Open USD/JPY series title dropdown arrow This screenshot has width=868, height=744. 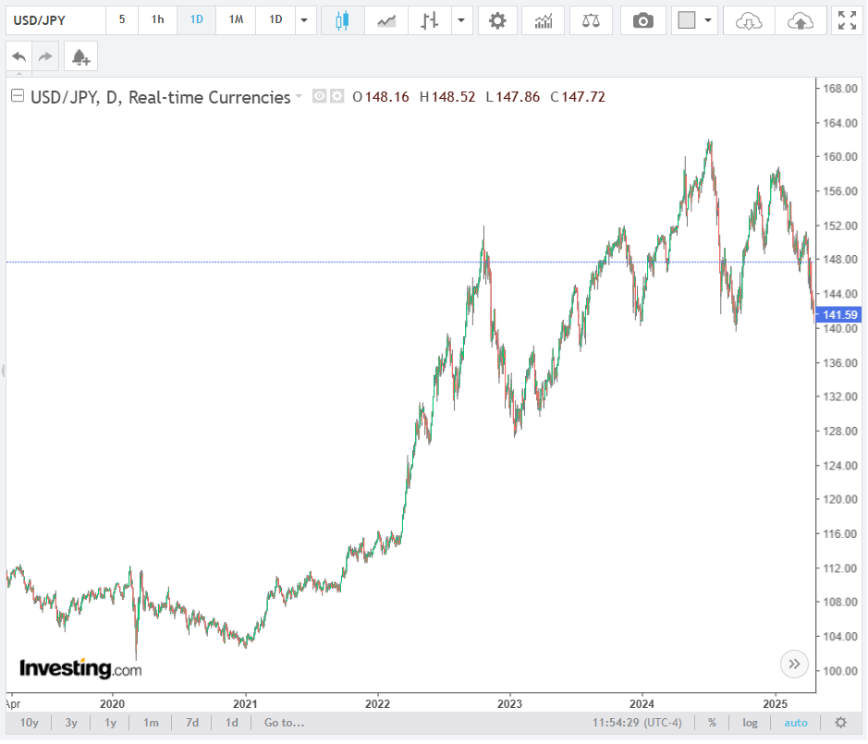[299, 96]
